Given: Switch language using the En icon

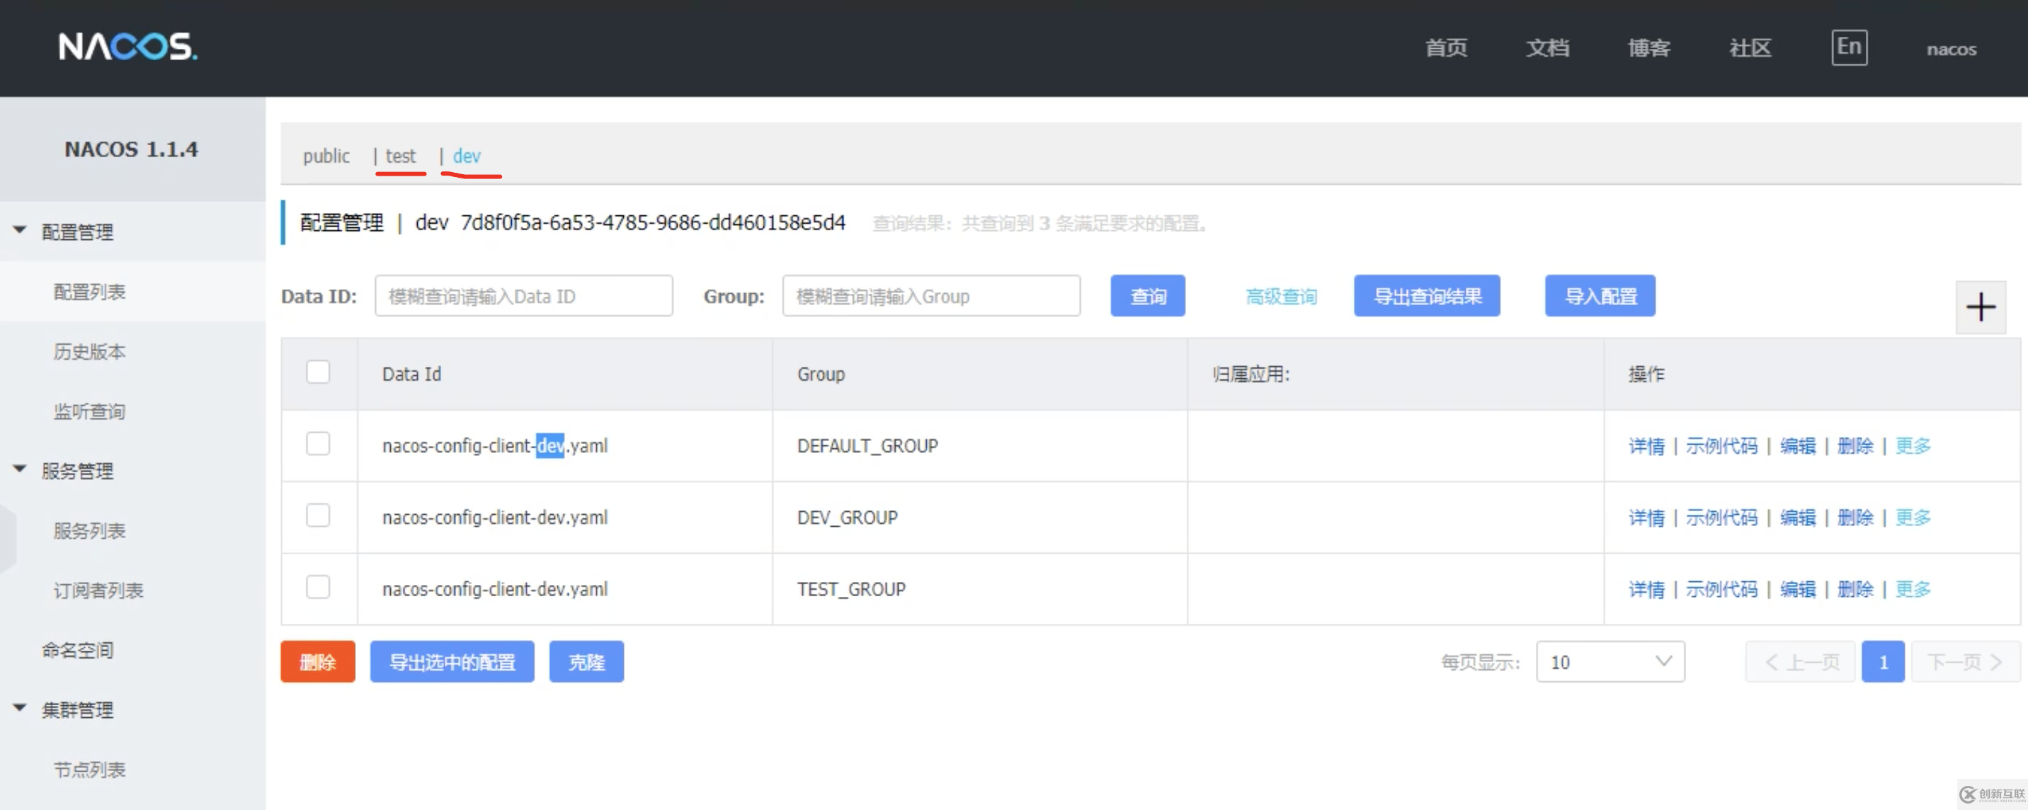Looking at the screenshot, I should click(x=1850, y=47).
